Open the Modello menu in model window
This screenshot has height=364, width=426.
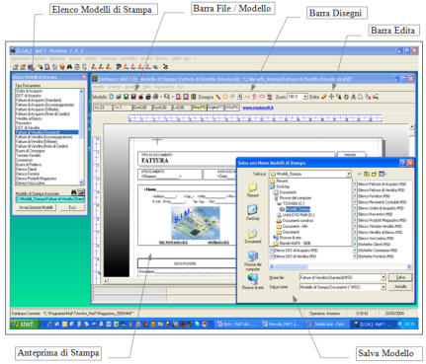click(x=99, y=87)
